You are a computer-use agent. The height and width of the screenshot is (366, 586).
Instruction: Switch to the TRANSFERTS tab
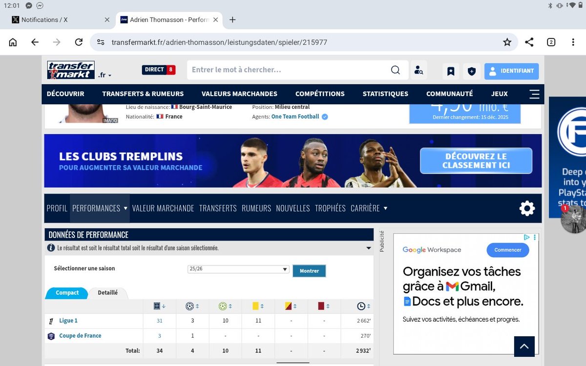click(x=218, y=208)
